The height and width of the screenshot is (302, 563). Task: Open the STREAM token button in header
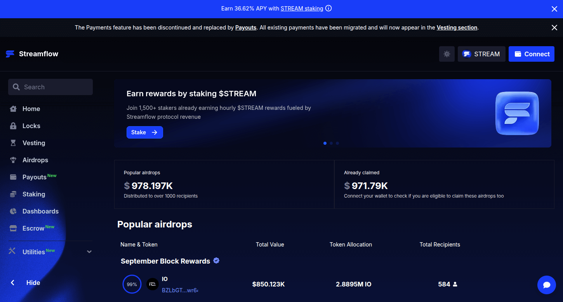[x=481, y=54]
